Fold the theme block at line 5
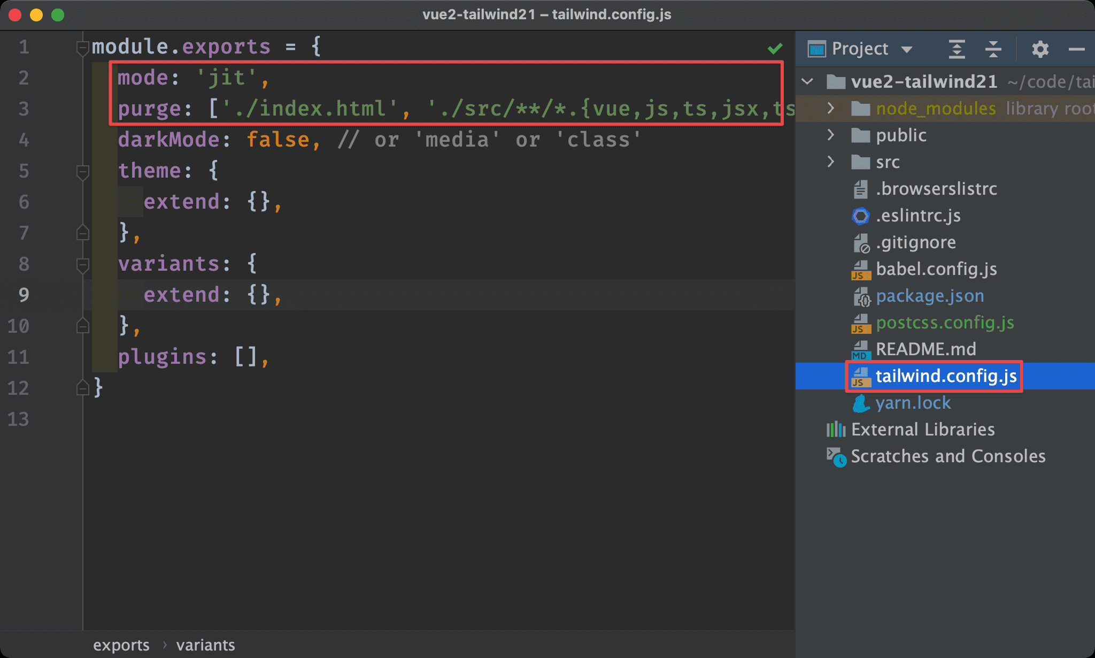 [x=82, y=172]
